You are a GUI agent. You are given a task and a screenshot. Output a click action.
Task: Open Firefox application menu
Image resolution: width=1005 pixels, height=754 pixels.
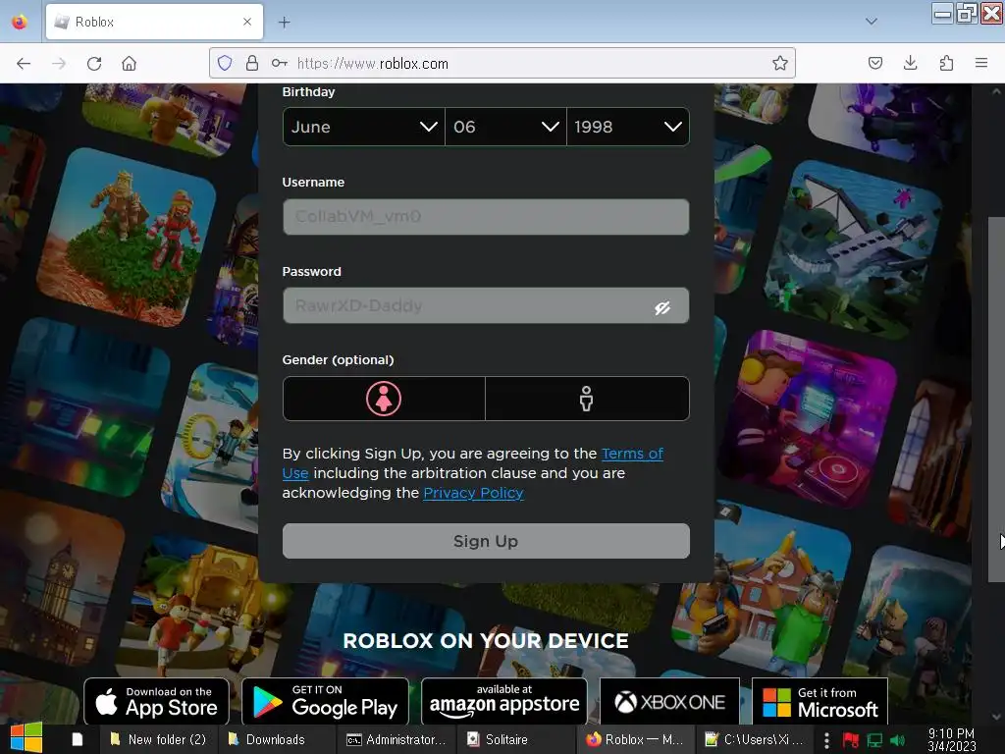point(981,63)
